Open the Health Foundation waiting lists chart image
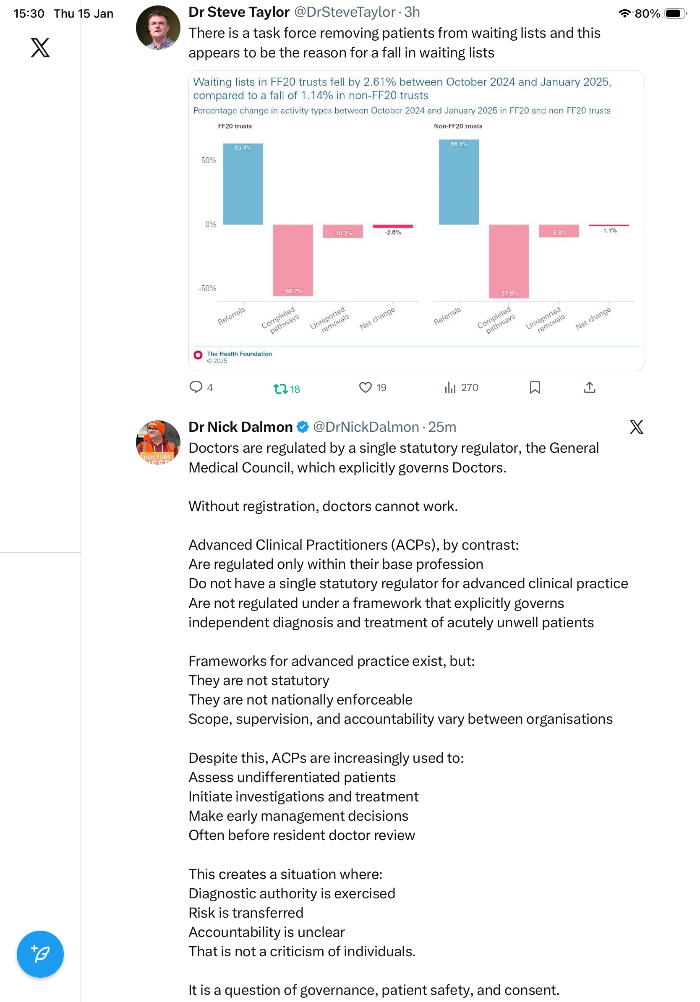 416,220
